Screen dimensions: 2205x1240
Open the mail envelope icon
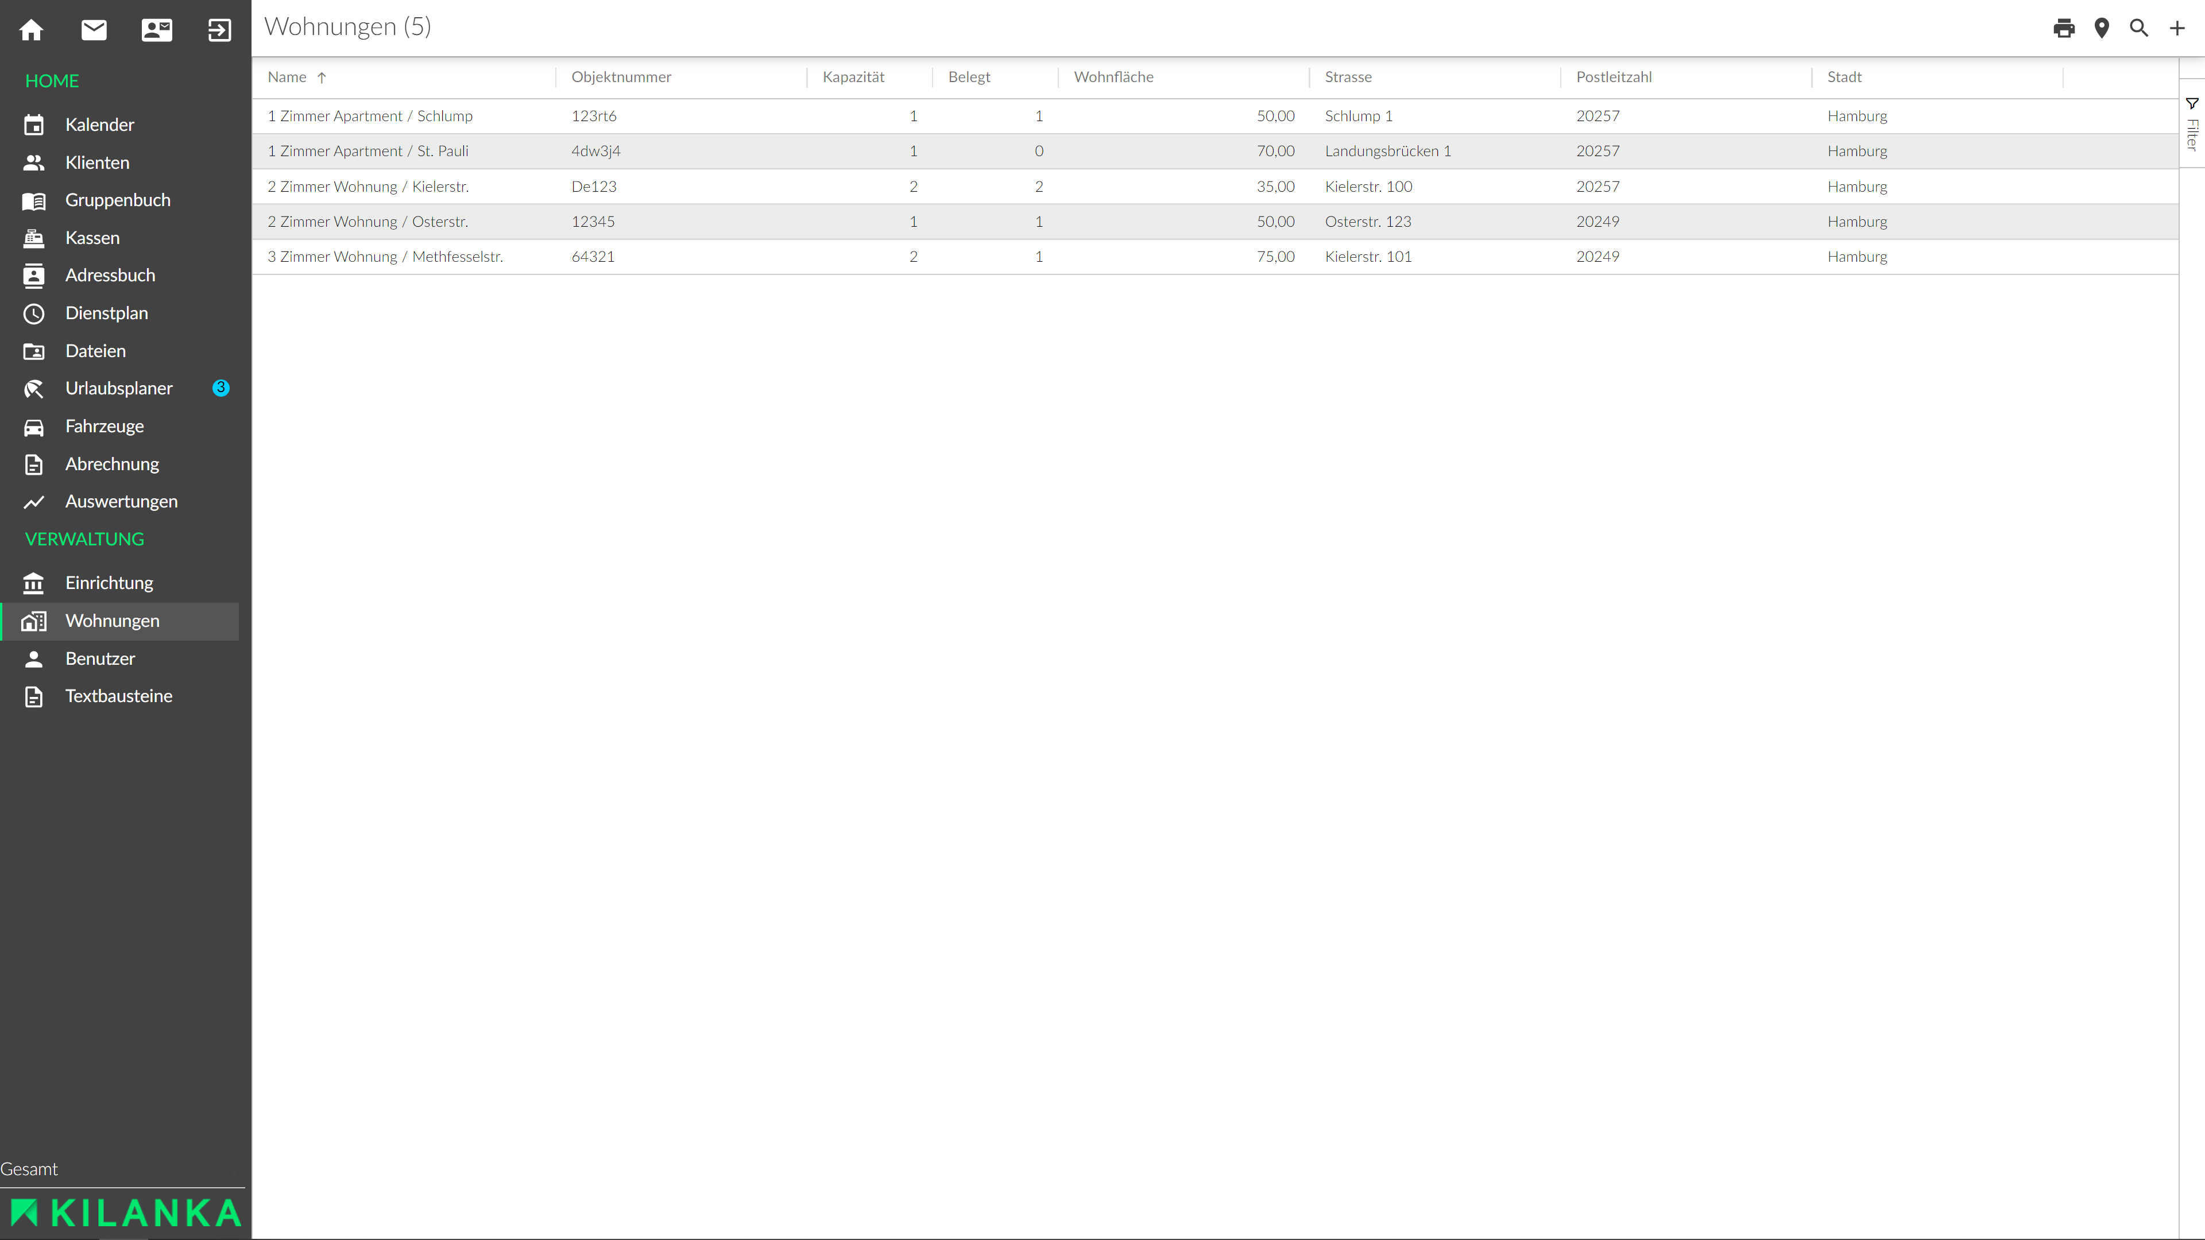tap(94, 30)
